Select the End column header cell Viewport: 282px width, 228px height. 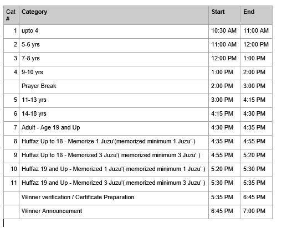pyautogui.click(x=256, y=15)
